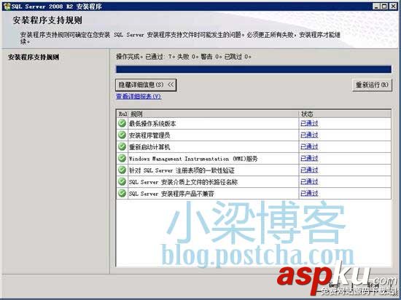Maximize the SQL Server setup window
The image size is (401, 300).
click(x=384, y=7)
